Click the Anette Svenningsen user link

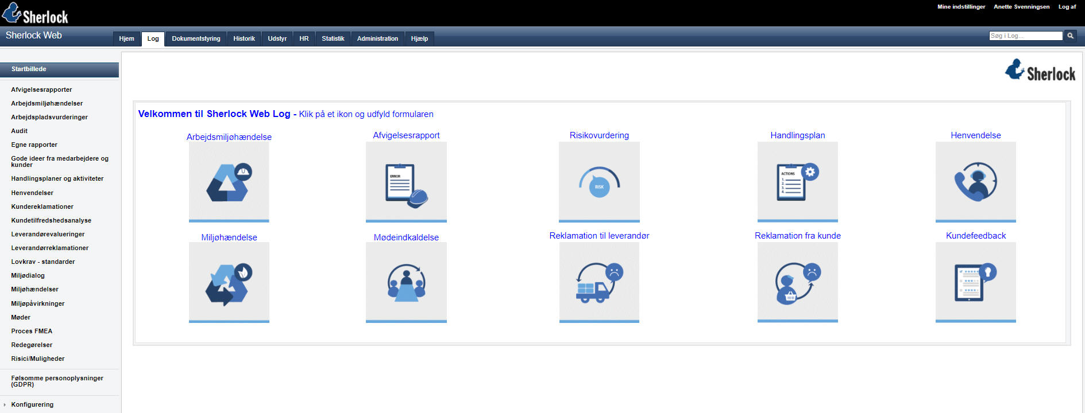pos(1021,7)
